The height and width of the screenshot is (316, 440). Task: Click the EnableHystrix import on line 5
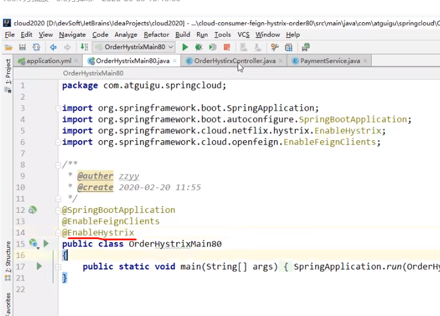pos(348,131)
